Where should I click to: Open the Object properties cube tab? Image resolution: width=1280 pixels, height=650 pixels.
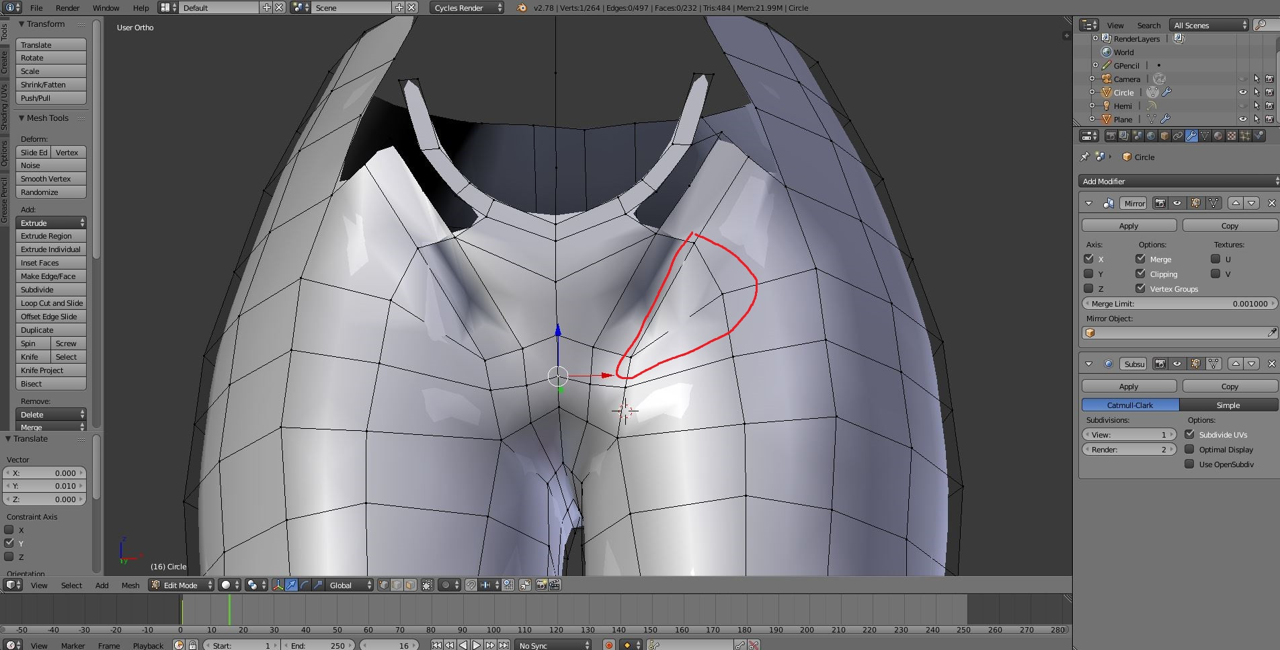coord(1164,136)
